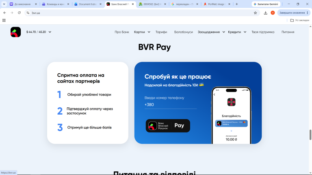Close the Банк Власний Рахунок tab

click(133, 4)
